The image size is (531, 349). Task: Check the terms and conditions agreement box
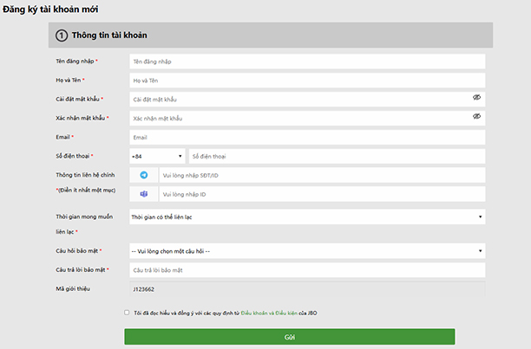(x=128, y=312)
